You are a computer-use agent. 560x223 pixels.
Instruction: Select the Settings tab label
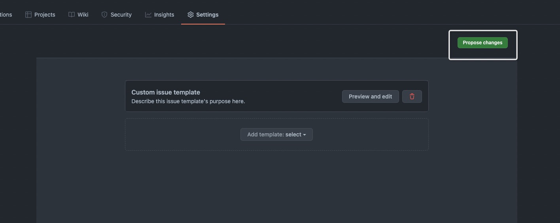(207, 15)
